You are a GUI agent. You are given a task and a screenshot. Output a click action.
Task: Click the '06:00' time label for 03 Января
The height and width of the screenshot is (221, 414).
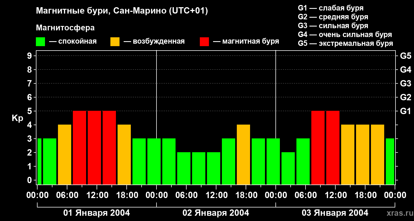point(306,195)
